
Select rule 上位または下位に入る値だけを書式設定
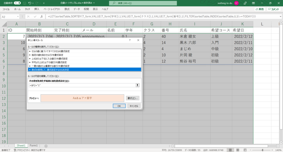85,58
